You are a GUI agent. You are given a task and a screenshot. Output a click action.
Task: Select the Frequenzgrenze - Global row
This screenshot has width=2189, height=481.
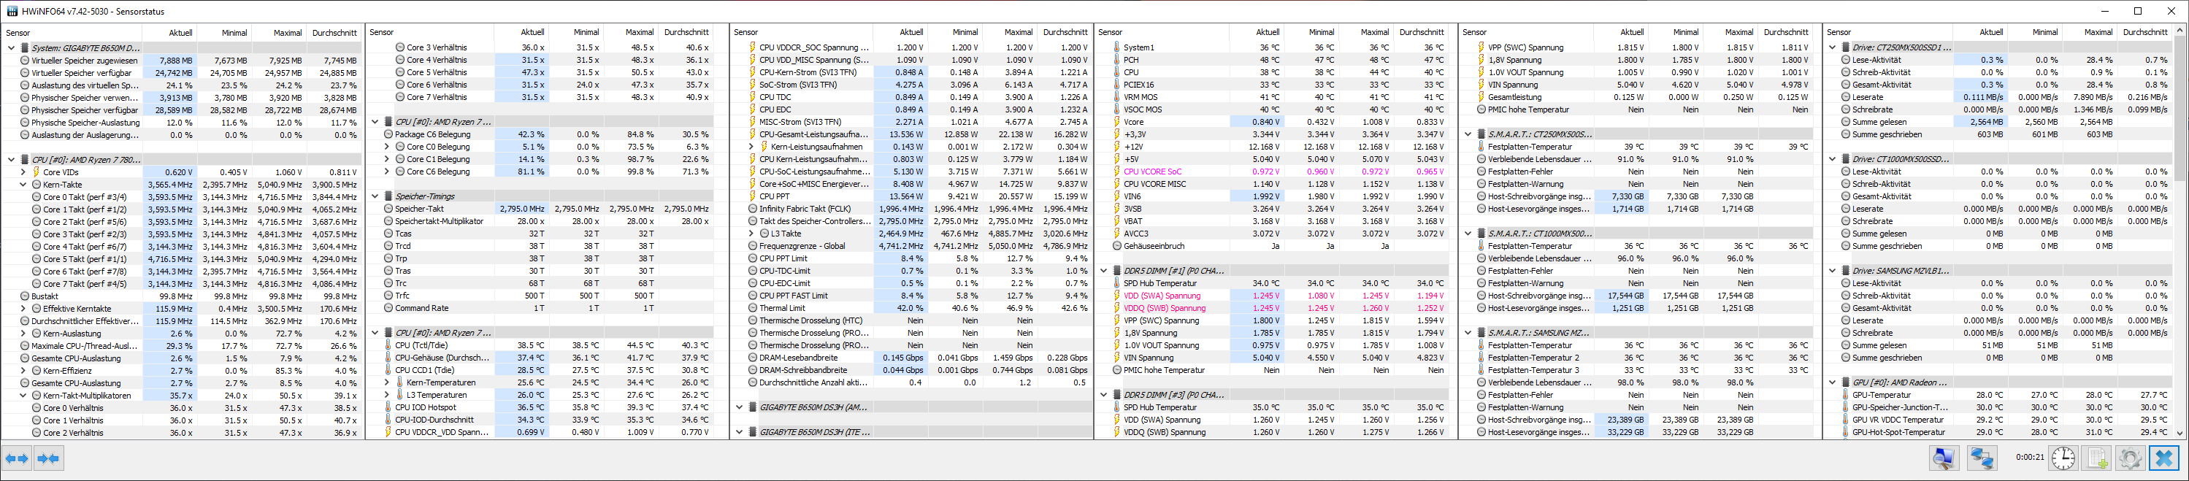click(x=912, y=247)
